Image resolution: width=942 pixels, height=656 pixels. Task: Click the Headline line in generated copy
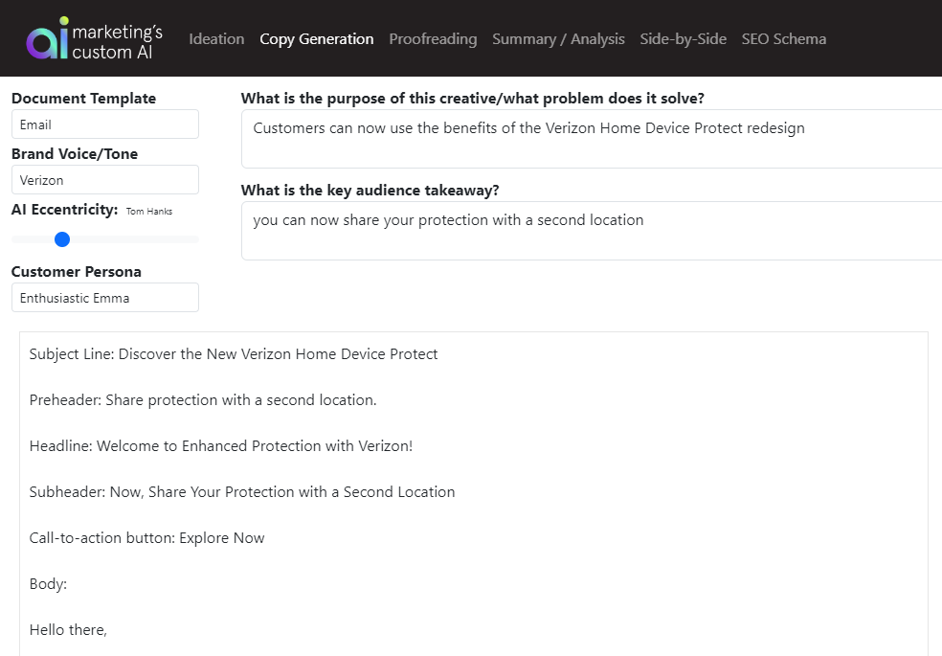[220, 445]
